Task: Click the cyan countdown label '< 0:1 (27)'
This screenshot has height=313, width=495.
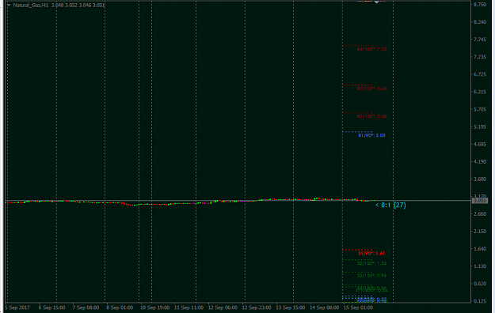Action: (390, 206)
